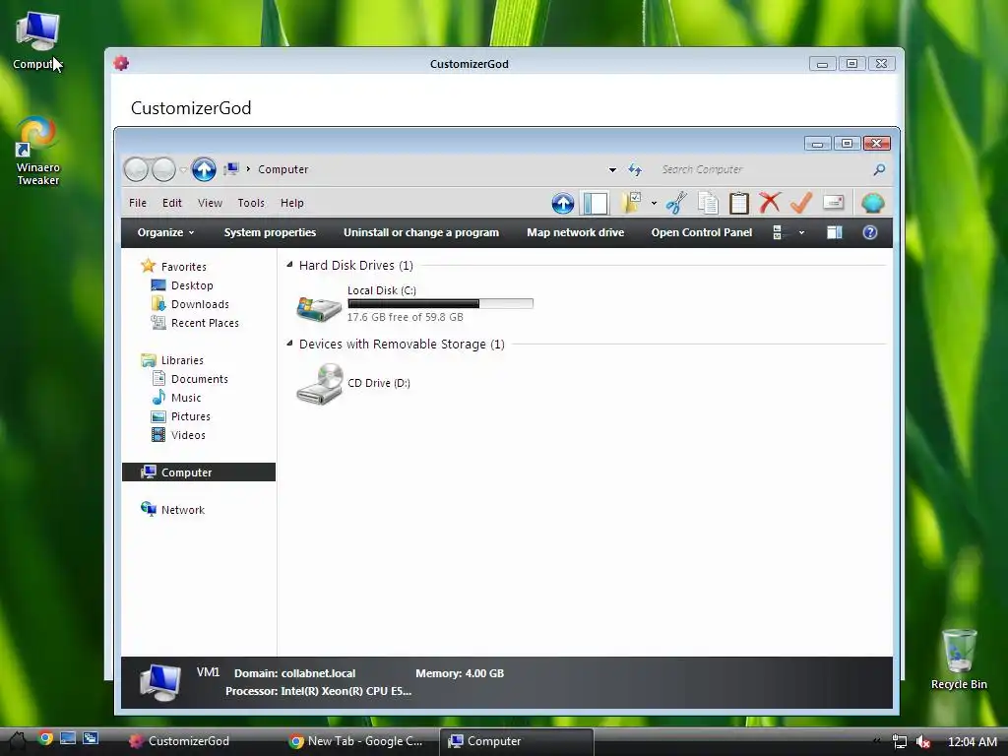Select the CD Drive (D:) icon
The image size is (1008, 756).
(x=319, y=384)
